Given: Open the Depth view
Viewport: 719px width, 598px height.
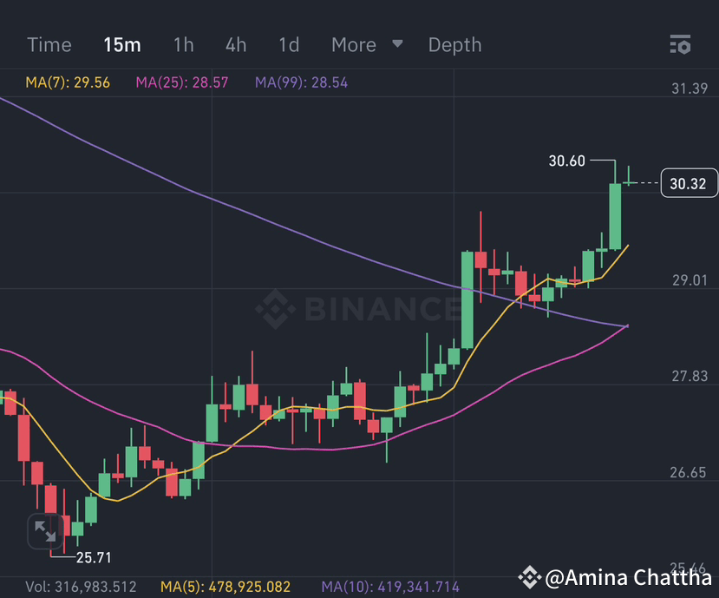Looking at the screenshot, I should [454, 44].
